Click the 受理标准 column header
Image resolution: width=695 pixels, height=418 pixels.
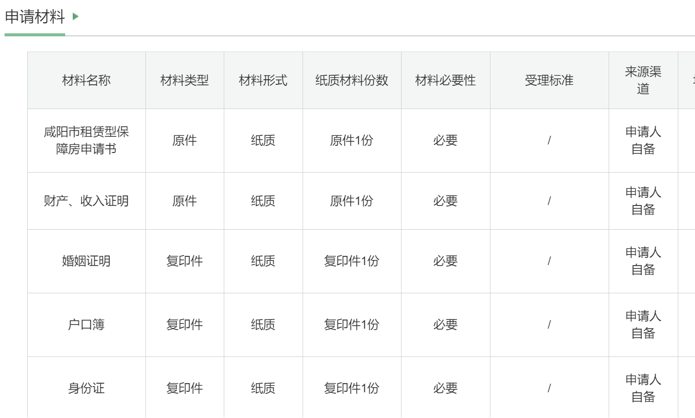click(549, 80)
